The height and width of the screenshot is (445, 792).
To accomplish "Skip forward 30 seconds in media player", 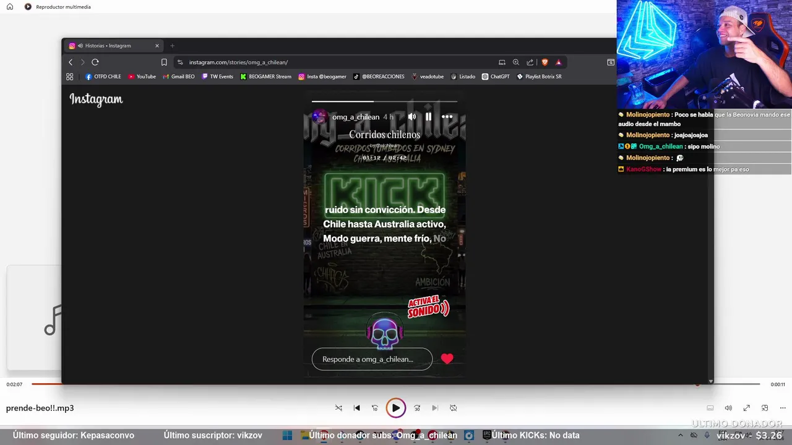I will [x=417, y=408].
